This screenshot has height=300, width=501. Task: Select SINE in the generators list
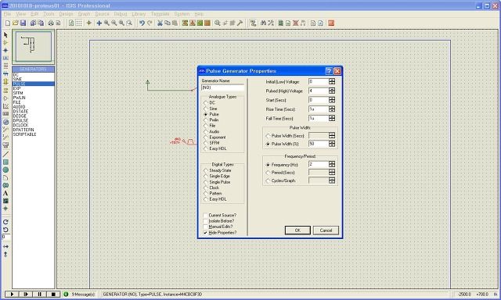click(17, 79)
